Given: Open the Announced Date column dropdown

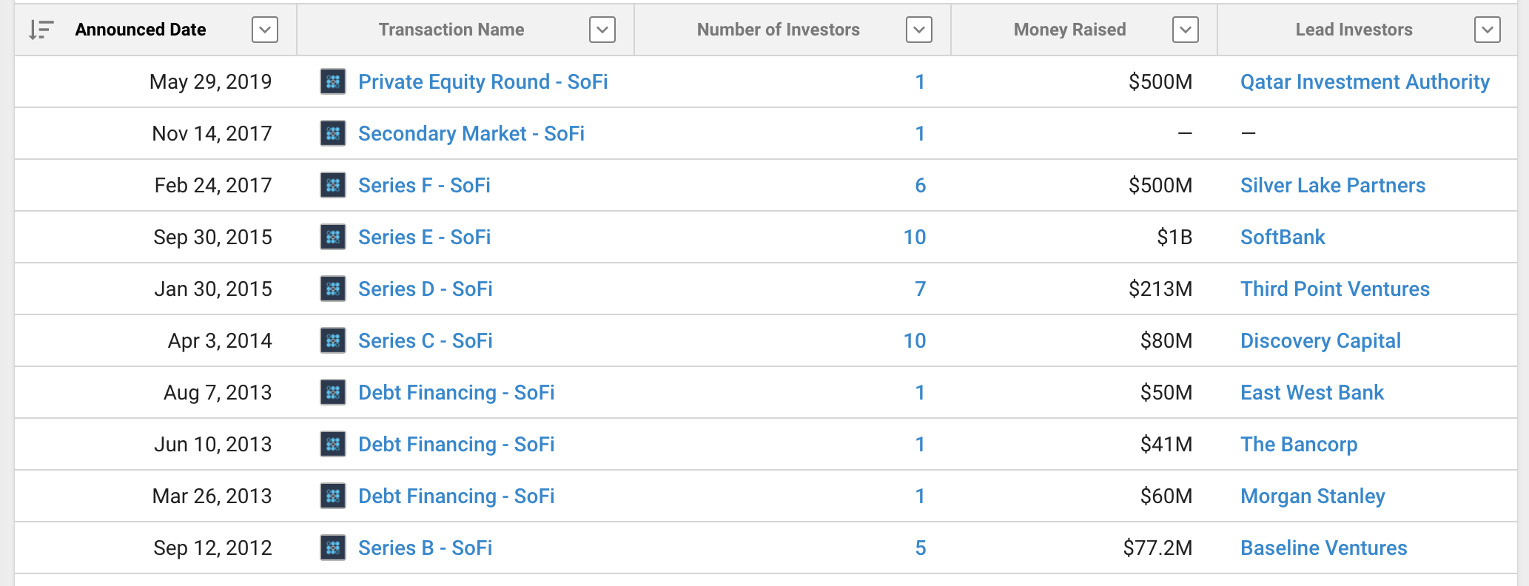Looking at the screenshot, I should pyautogui.click(x=264, y=30).
